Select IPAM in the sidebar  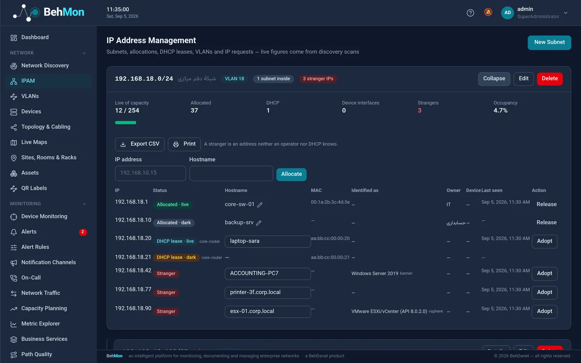pyautogui.click(x=48, y=81)
